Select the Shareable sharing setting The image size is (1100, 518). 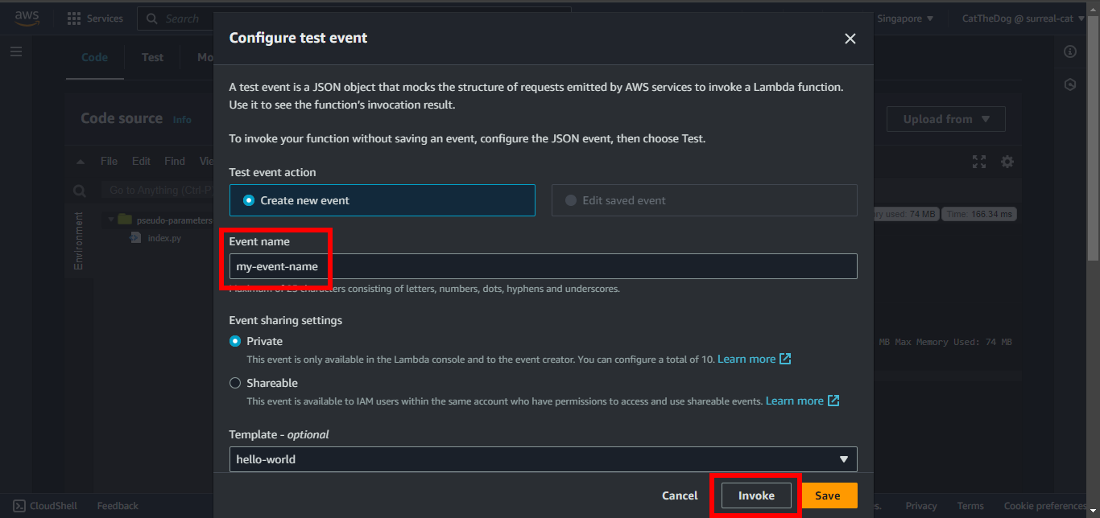[x=235, y=383]
